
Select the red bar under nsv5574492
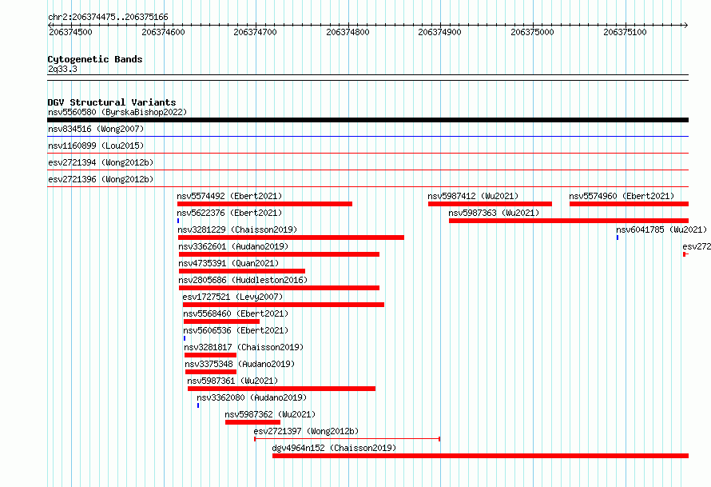pyautogui.click(x=264, y=204)
